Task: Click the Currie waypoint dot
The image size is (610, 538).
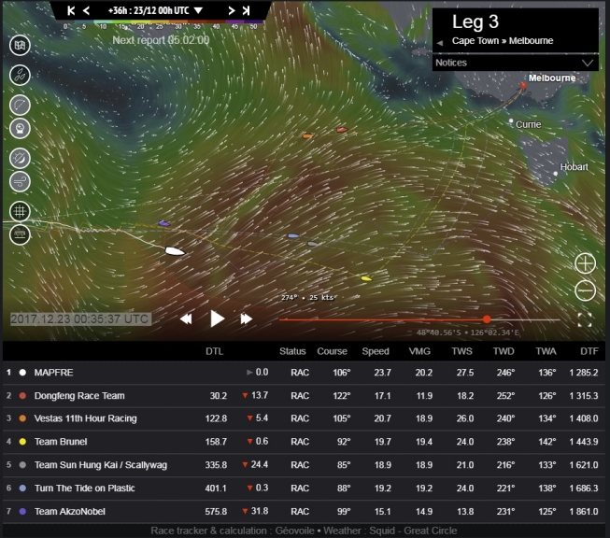Action: pos(511,121)
